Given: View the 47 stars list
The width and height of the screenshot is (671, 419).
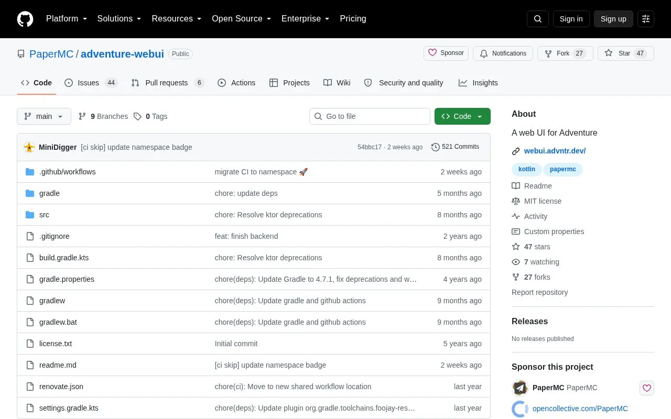Looking at the screenshot, I should [x=531, y=247].
